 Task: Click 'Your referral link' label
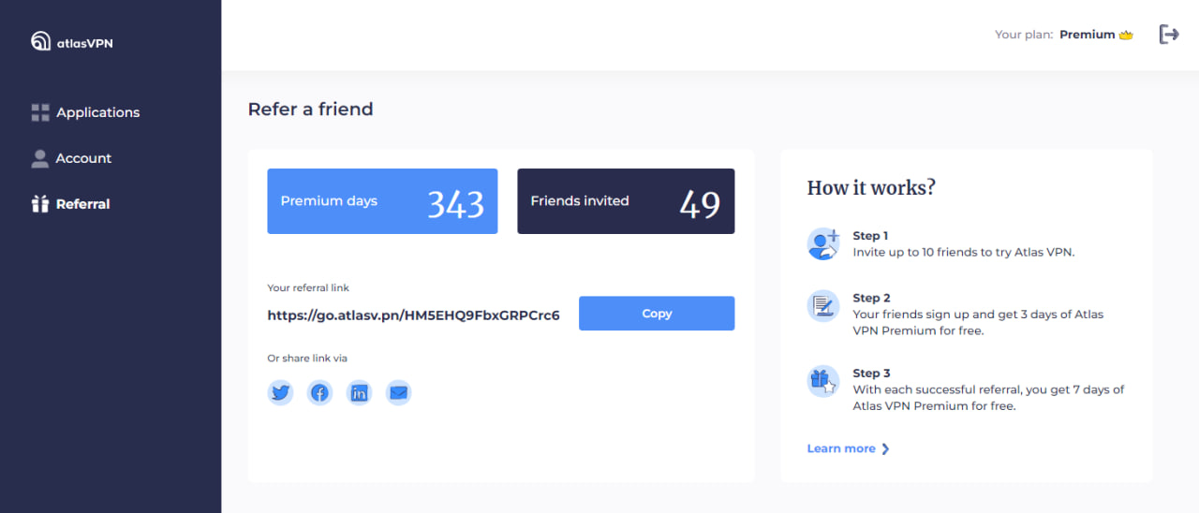pos(308,288)
